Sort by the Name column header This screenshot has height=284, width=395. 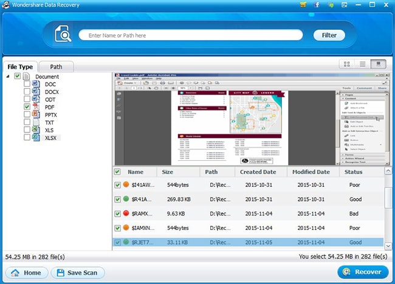coord(136,172)
